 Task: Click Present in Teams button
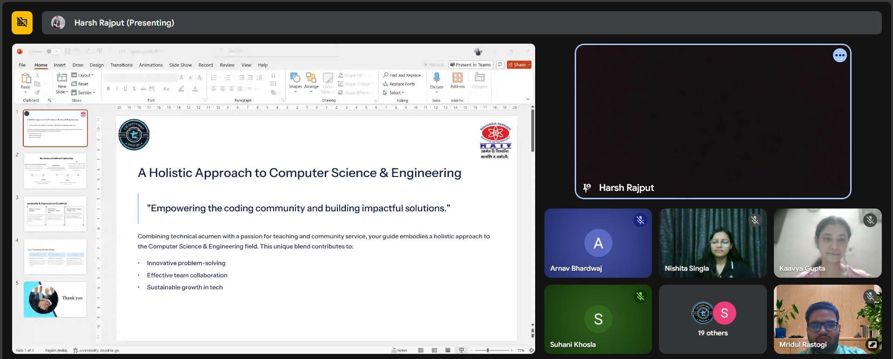[x=470, y=65]
